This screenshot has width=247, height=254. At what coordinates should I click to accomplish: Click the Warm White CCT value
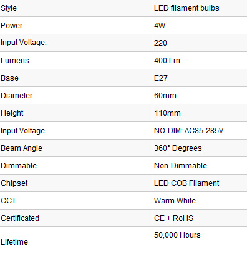pos(175,201)
